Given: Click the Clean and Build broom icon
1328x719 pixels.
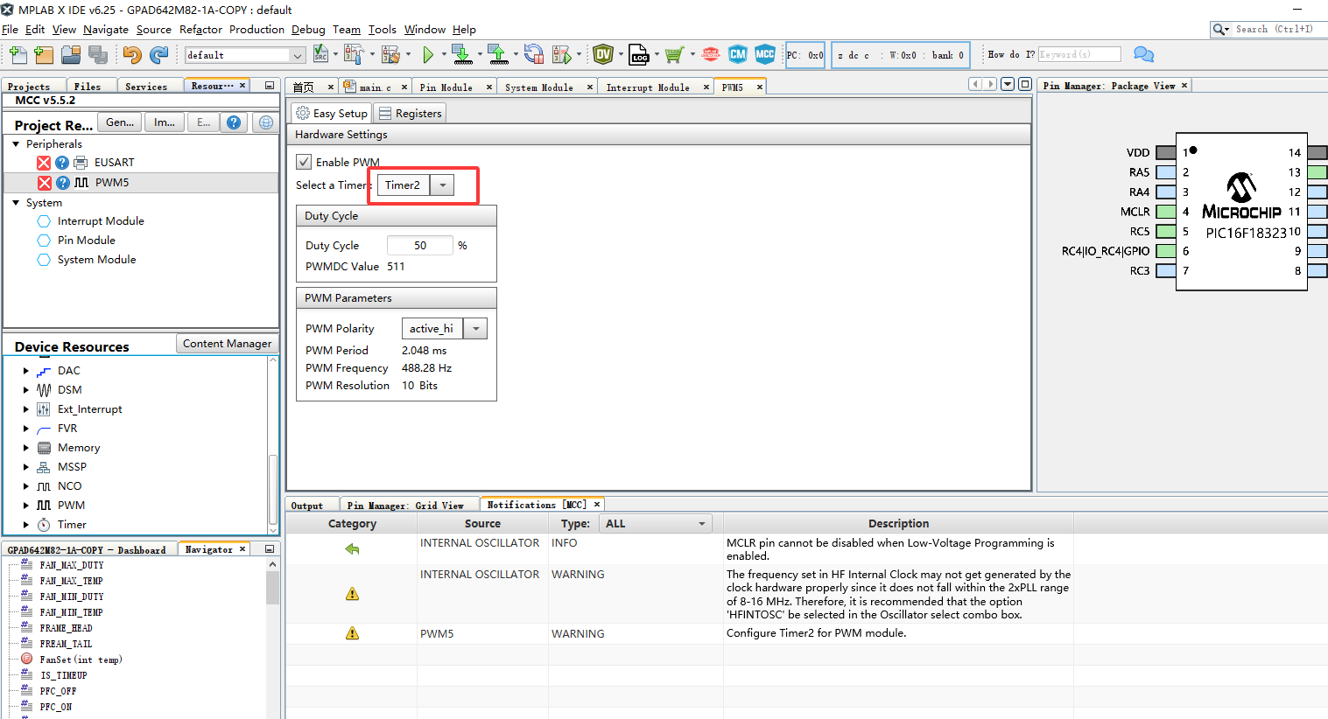Looking at the screenshot, I should (x=390, y=54).
